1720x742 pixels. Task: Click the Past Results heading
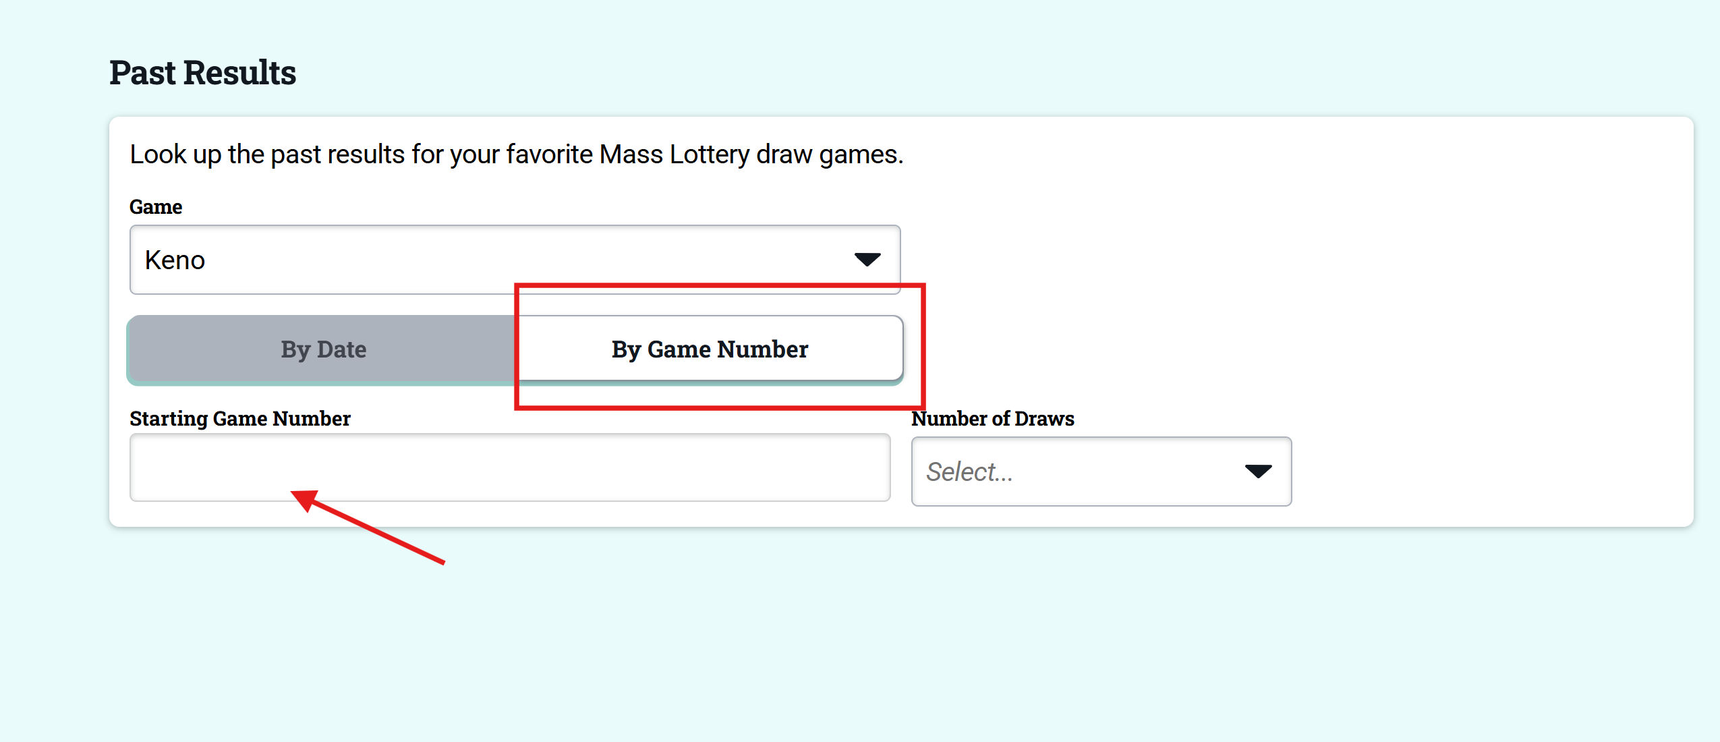click(x=203, y=73)
